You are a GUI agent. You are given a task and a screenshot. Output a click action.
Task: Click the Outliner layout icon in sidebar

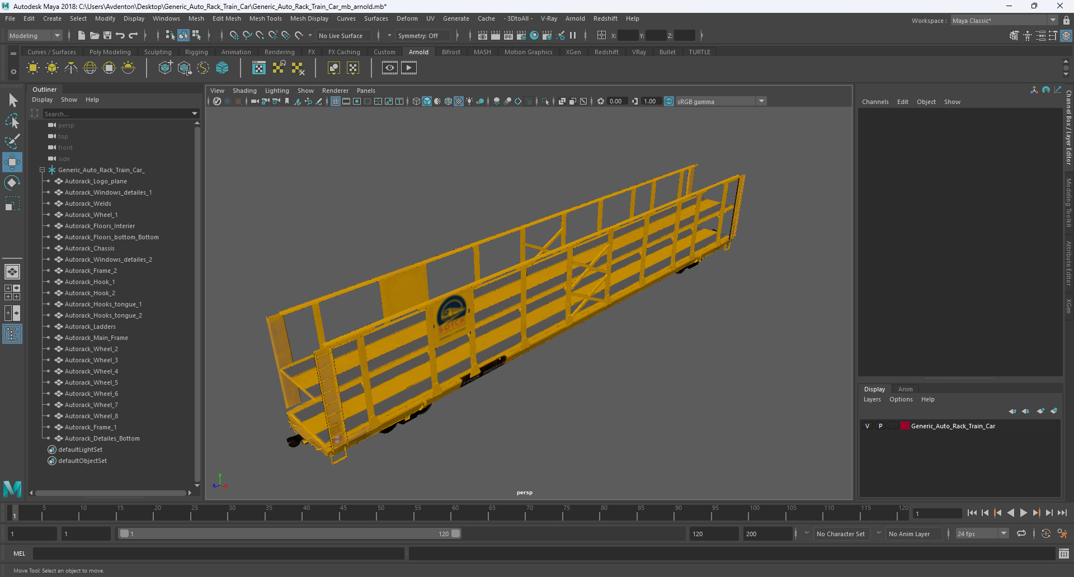click(12, 334)
